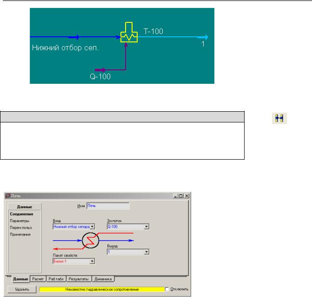The height and width of the screenshot is (297, 312).
Task: Switch to the Данные tab
Action: 20,279
